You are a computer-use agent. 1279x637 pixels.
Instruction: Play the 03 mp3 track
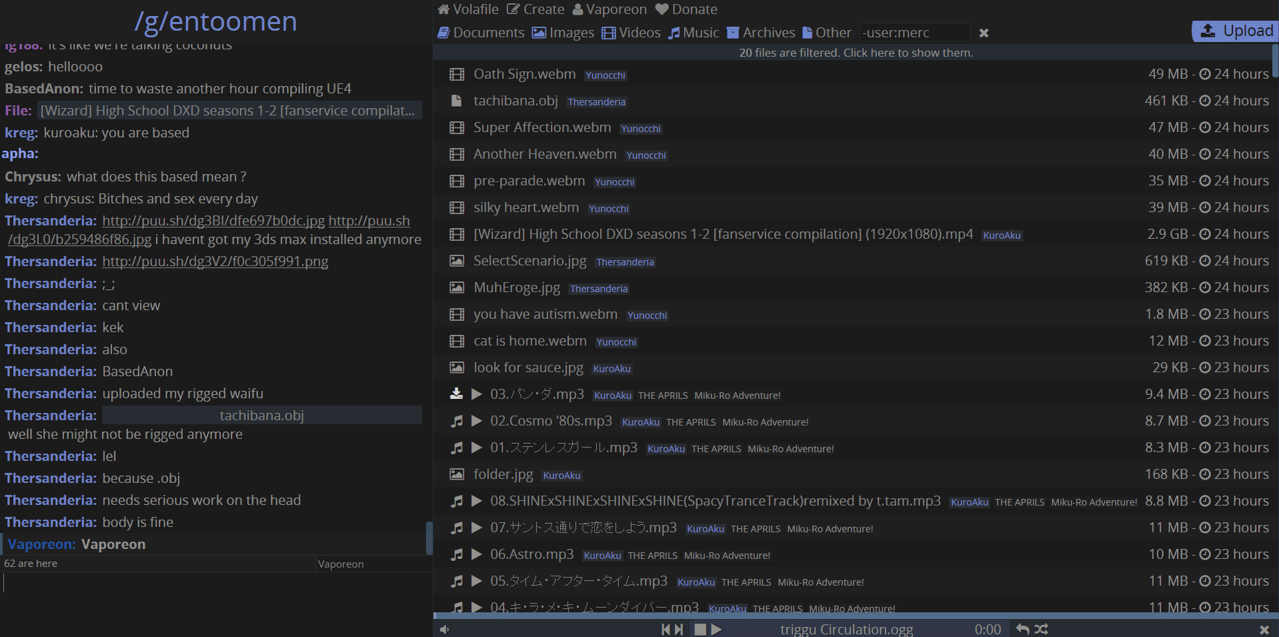coord(477,394)
